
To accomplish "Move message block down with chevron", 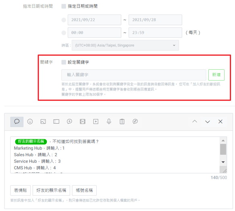I will [x=208, y=122].
